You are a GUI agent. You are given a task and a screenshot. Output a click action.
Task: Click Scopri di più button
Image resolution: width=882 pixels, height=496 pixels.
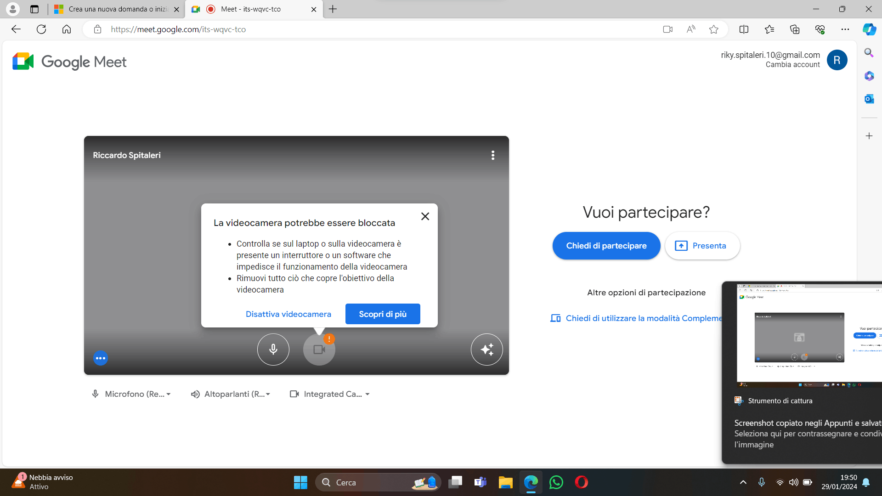382,314
